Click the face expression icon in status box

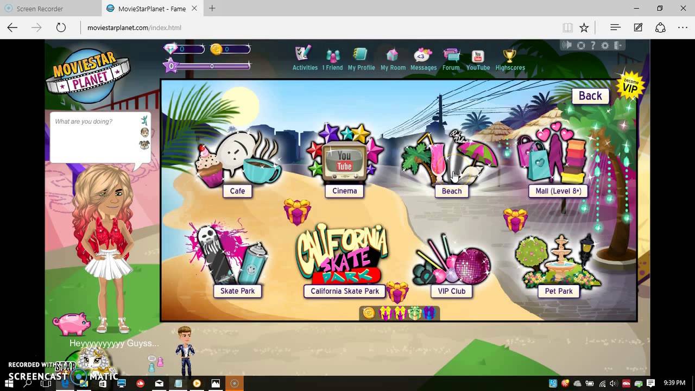[x=144, y=133]
